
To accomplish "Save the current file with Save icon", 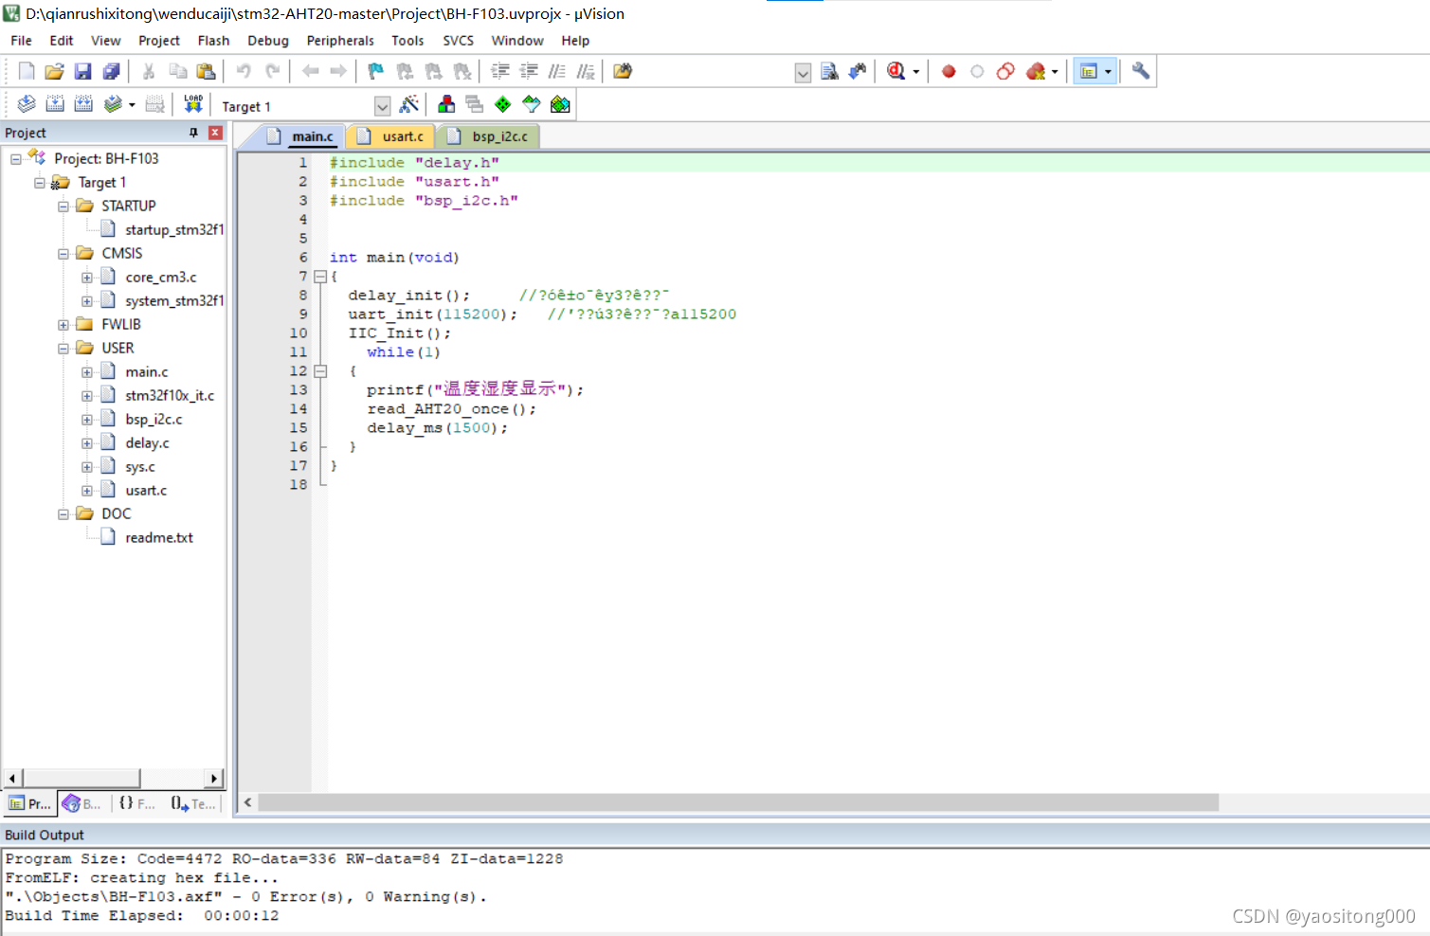I will coord(82,71).
